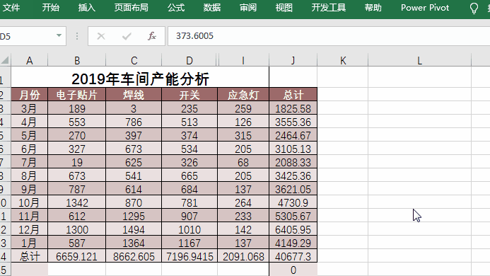Screen dimensions: 490x276
Task: Confirm entry with the checkmark icon
Action: point(127,36)
